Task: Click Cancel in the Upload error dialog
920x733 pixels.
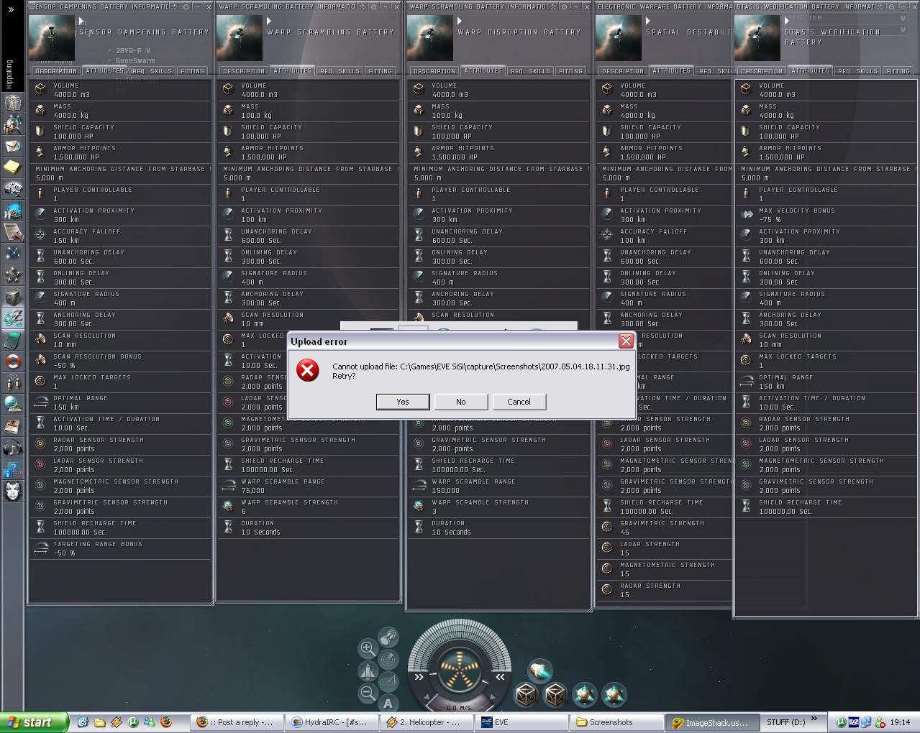Action: click(519, 402)
